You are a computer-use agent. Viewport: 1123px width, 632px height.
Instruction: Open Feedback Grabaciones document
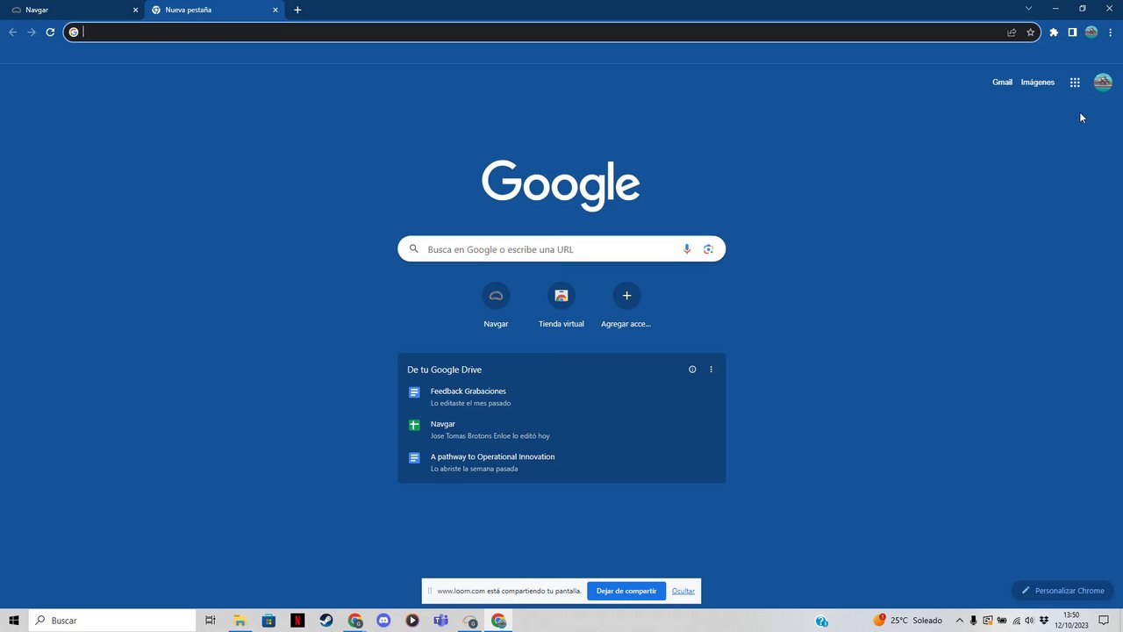(561, 397)
